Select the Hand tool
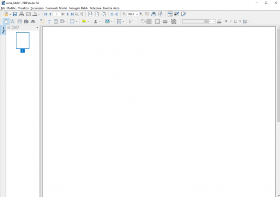Screen dimensions: 280x197 point(6,21)
